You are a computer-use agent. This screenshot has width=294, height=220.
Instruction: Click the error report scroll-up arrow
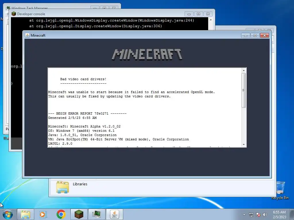pyautogui.click(x=244, y=70)
